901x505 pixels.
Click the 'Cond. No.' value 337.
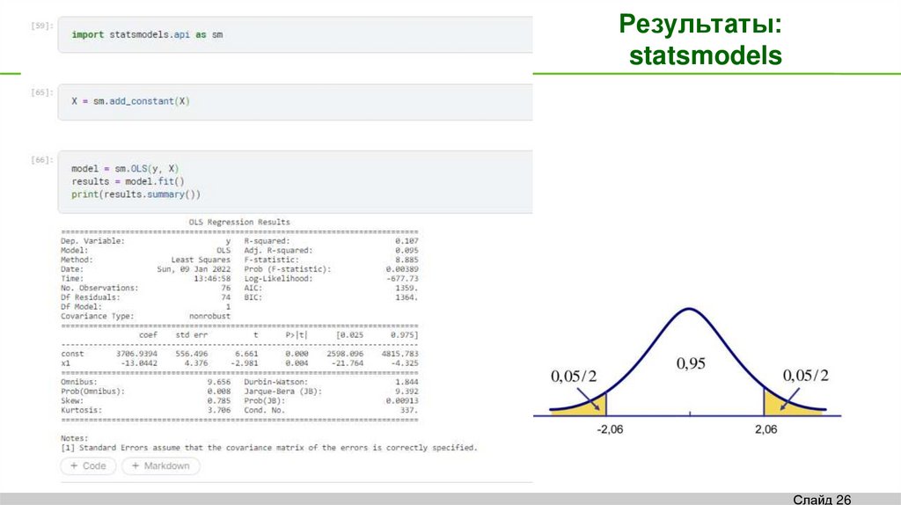point(408,410)
